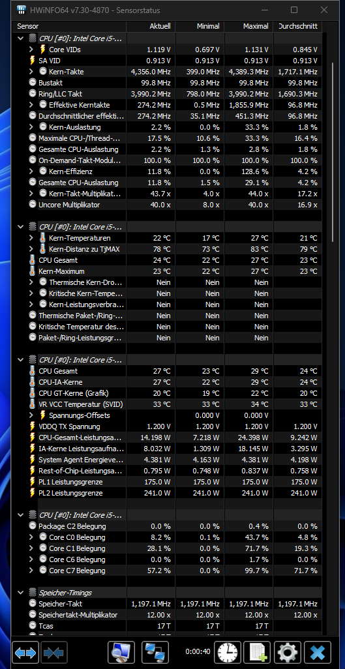Select the CPU-Gesamt-Leistungsa... row

[x=168, y=438]
